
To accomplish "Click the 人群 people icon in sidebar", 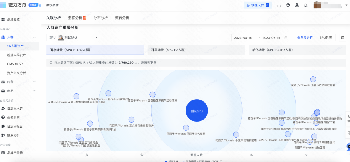I will click(3, 37).
